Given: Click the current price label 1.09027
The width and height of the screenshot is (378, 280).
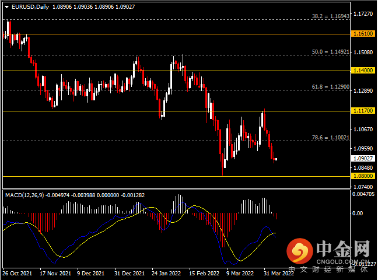Looking at the screenshot, I should (x=363, y=159).
